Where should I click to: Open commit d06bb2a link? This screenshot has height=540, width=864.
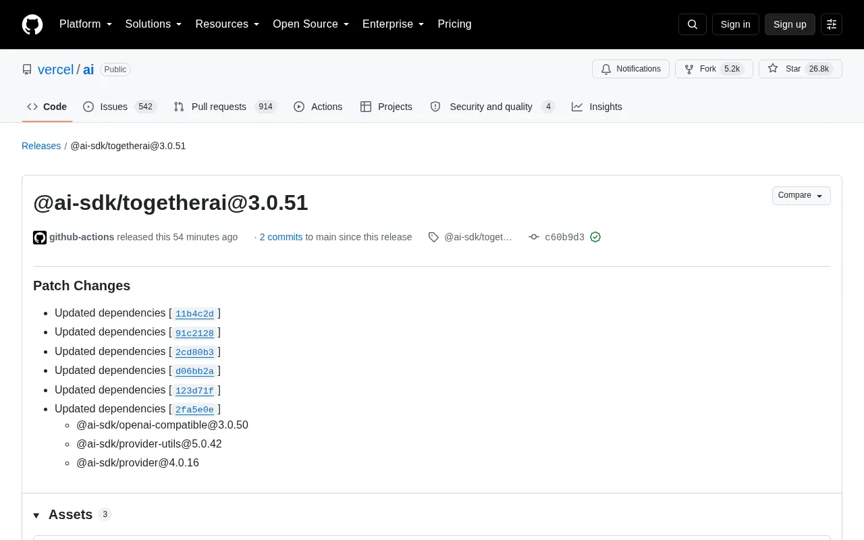click(194, 371)
